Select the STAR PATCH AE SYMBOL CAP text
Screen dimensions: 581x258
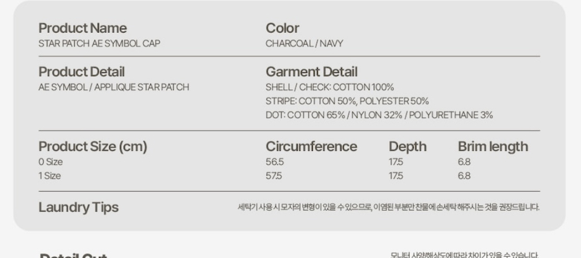point(99,43)
